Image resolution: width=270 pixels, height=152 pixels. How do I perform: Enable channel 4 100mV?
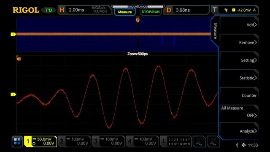point(142,141)
